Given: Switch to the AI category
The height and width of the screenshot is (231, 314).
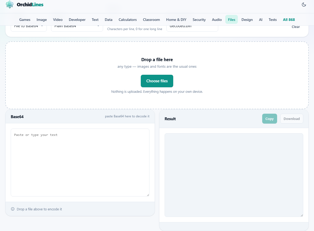Looking at the screenshot, I should [x=261, y=20].
